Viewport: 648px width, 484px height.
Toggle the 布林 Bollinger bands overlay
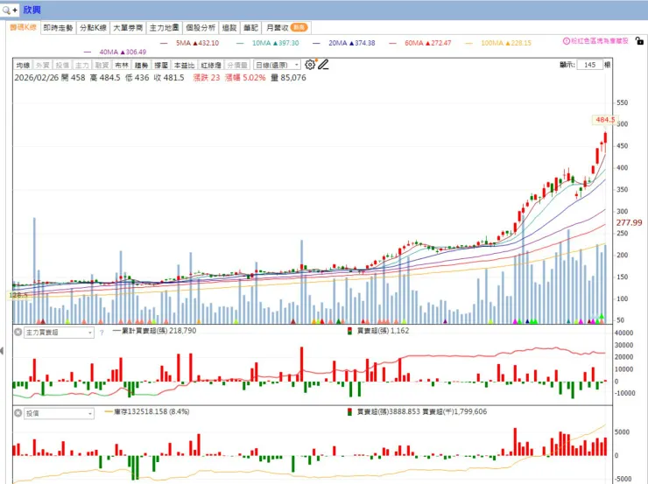pos(122,66)
